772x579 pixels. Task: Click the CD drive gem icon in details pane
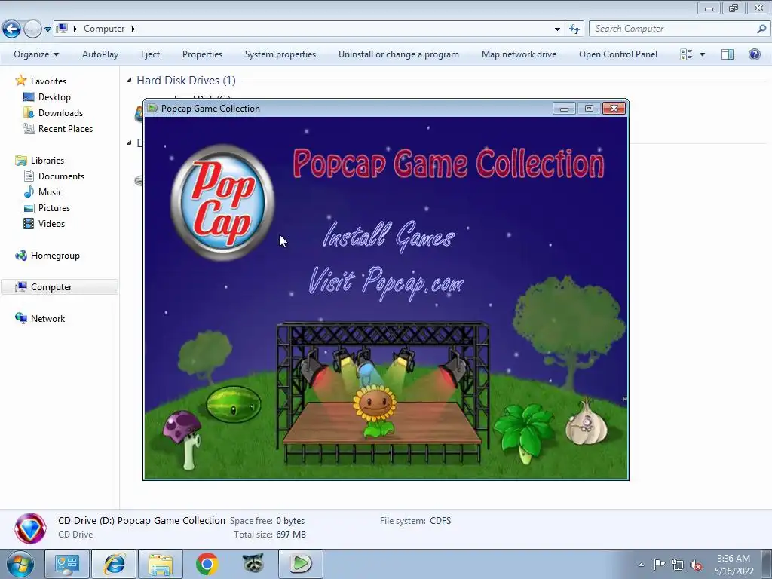pos(30,528)
